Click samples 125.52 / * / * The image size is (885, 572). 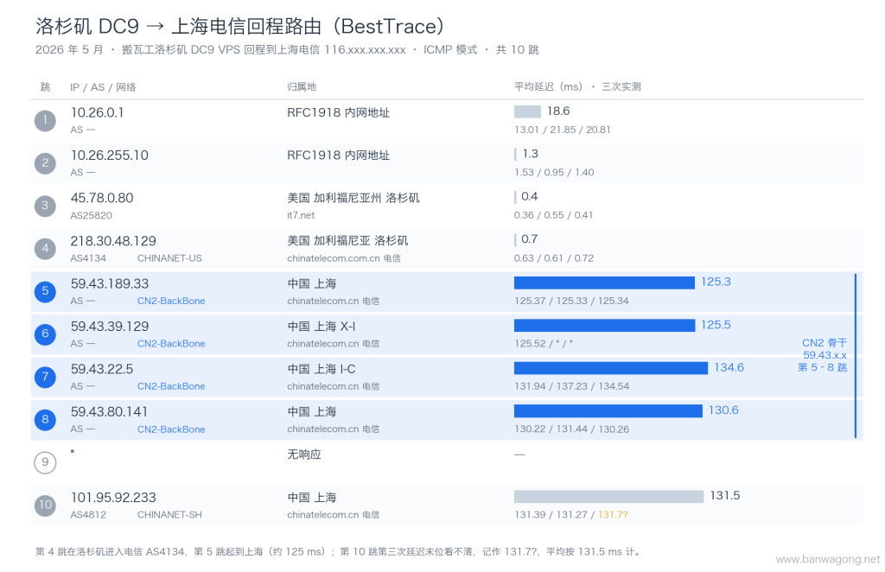pyautogui.click(x=544, y=344)
